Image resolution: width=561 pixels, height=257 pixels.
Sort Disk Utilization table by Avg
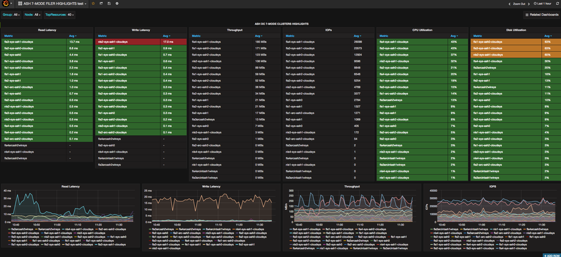pos(546,35)
